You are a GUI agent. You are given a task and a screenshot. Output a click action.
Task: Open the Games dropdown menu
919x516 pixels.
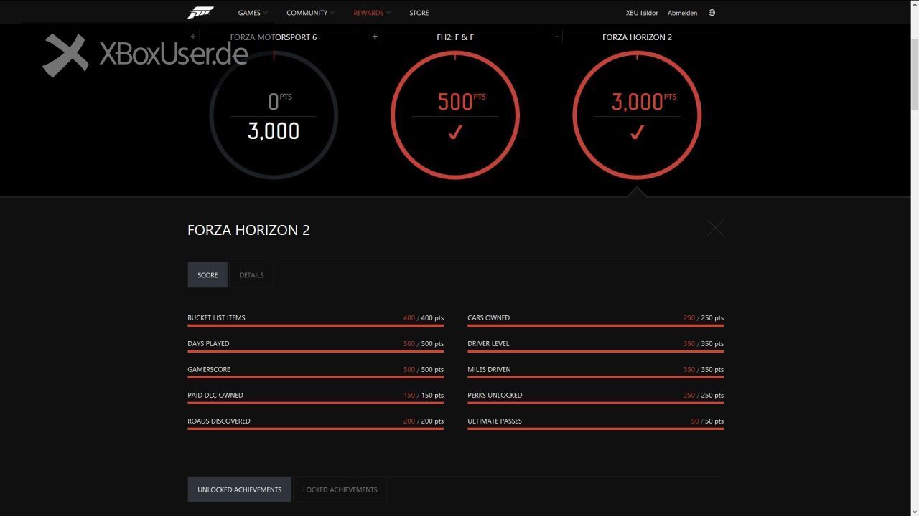click(253, 13)
